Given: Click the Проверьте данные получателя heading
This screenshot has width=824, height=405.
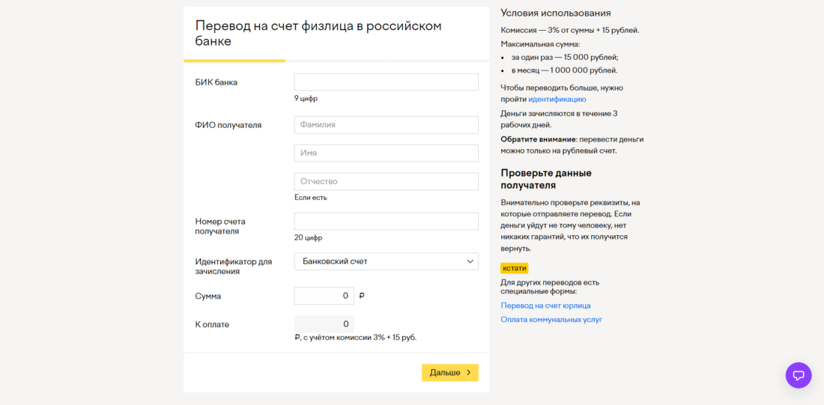Looking at the screenshot, I should click(545, 179).
